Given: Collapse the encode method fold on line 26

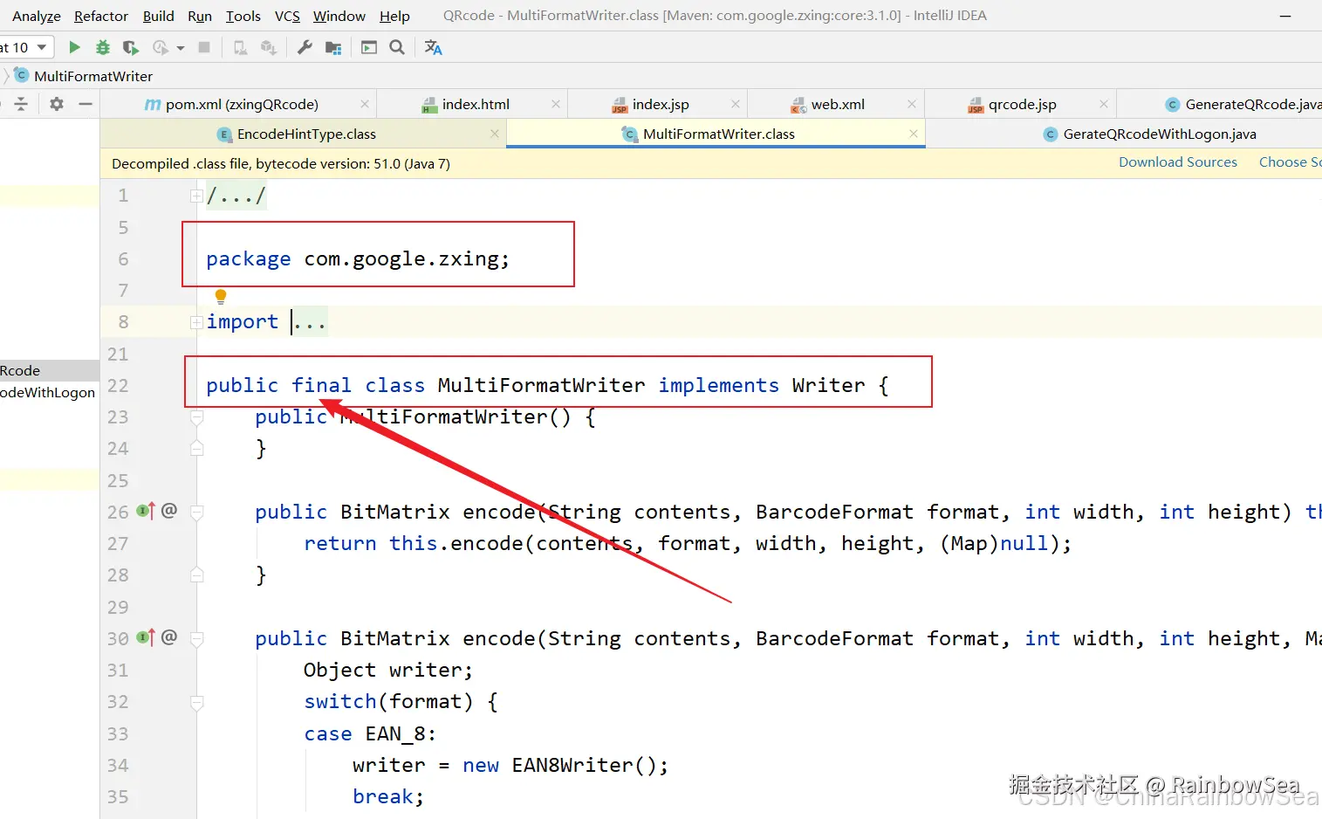Looking at the screenshot, I should point(197,513).
